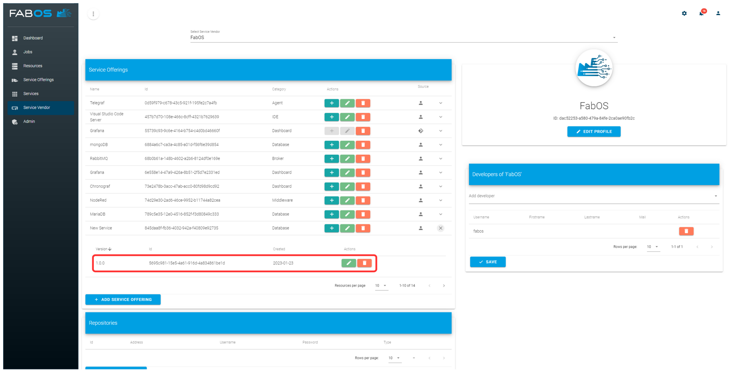
Task: Delete the 'fabos' developer entry
Action: [x=686, y=231]
